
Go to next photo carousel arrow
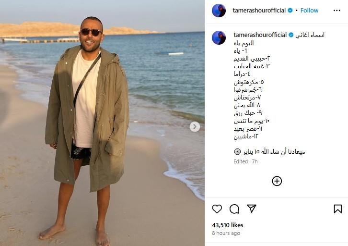(195, 127)
